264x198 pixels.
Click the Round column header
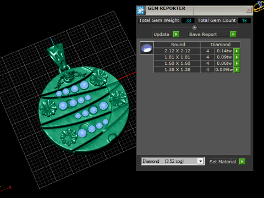177,45
